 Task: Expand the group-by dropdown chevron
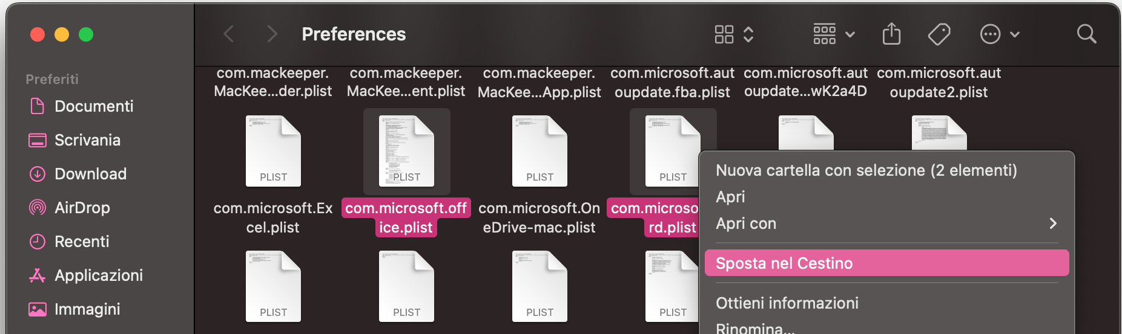pos(850,34)
